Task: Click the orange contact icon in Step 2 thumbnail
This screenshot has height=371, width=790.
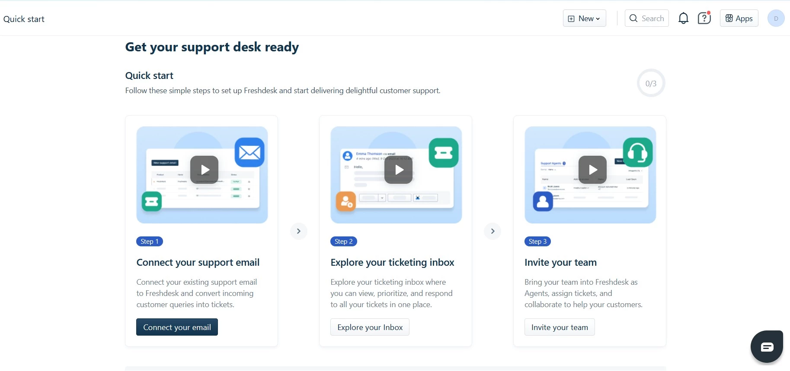Action: 346,201
